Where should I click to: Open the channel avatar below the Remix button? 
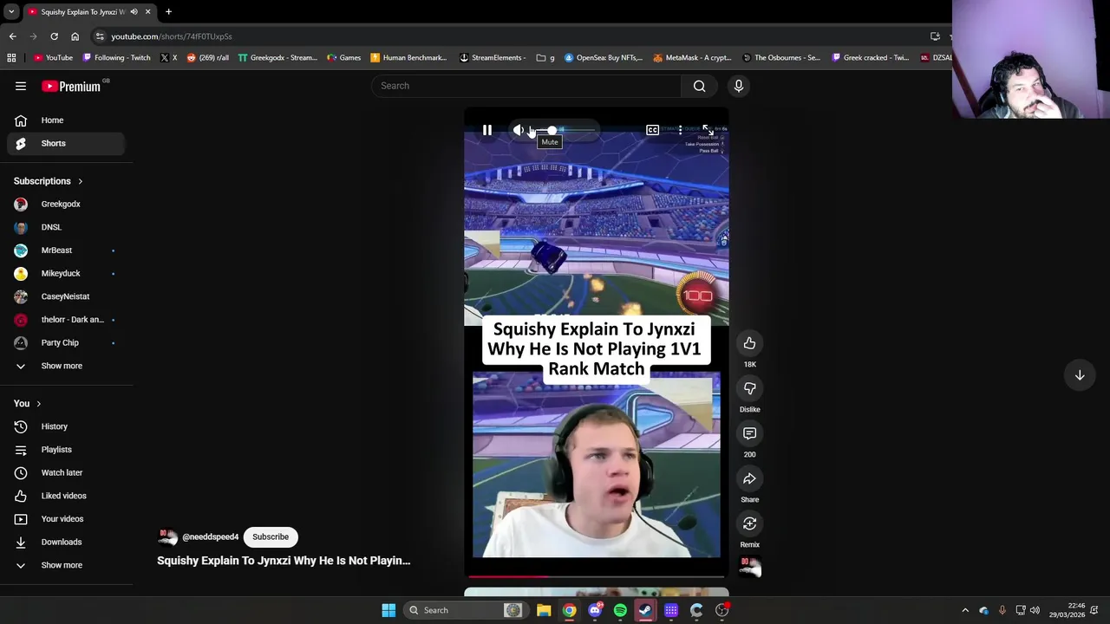[x=750, y=568]
